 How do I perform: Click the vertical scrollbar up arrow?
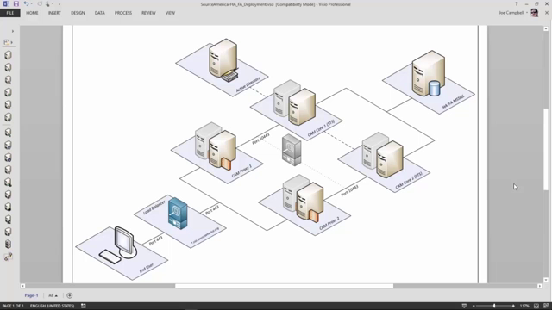(x=546, y=28)
